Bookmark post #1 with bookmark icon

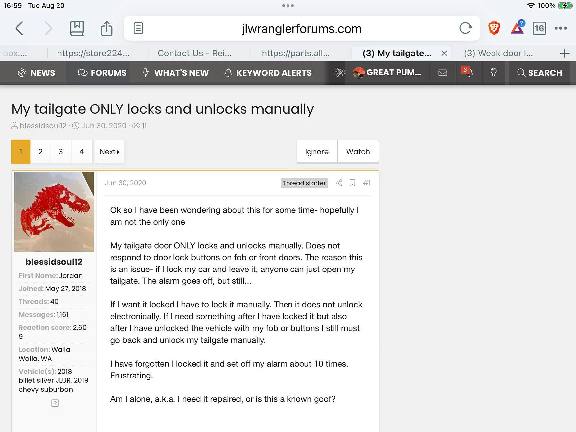click(x=352, y=183)
